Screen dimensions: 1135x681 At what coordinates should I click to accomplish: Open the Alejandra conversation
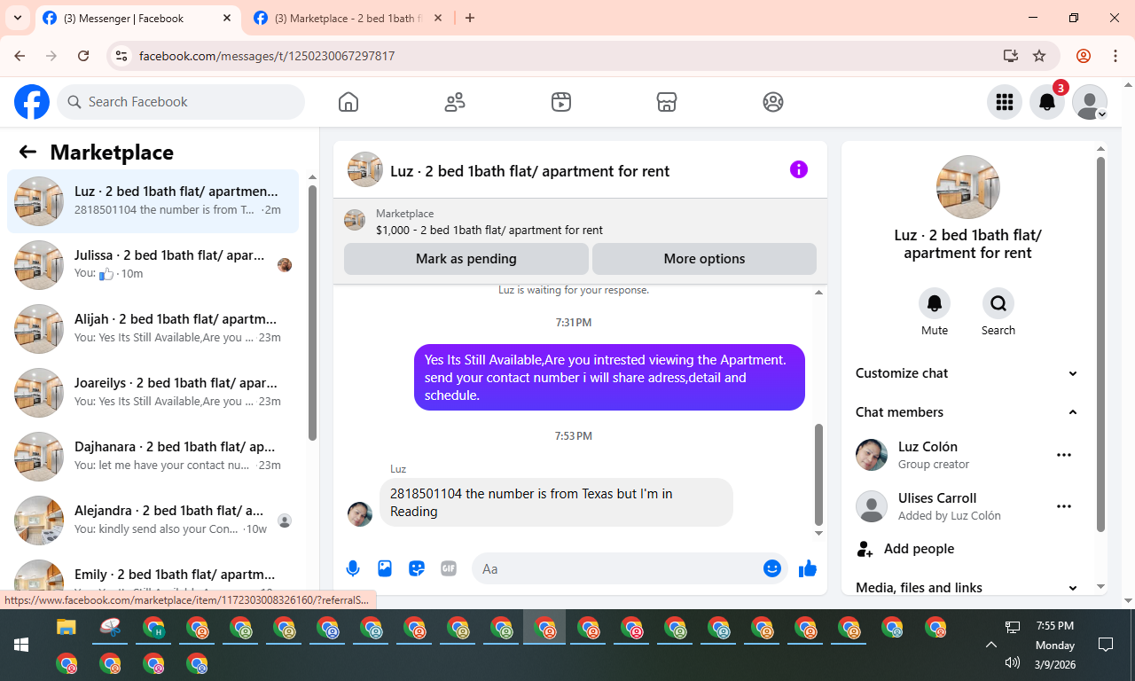[x=153, y=521]
